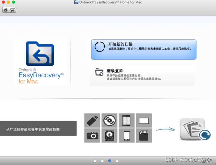
Task: Click the recovered documents icon
Action: 195,129
